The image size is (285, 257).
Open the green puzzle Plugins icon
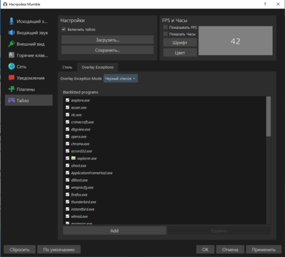coord(12,89)
